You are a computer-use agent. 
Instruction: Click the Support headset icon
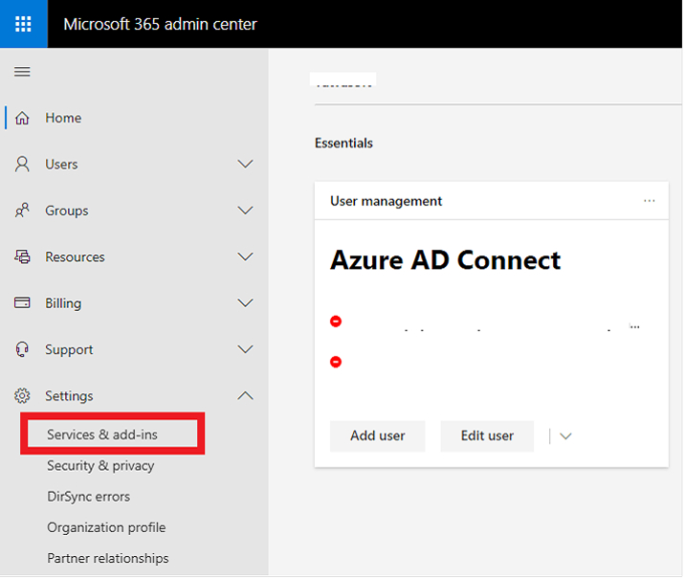[22, 349]
